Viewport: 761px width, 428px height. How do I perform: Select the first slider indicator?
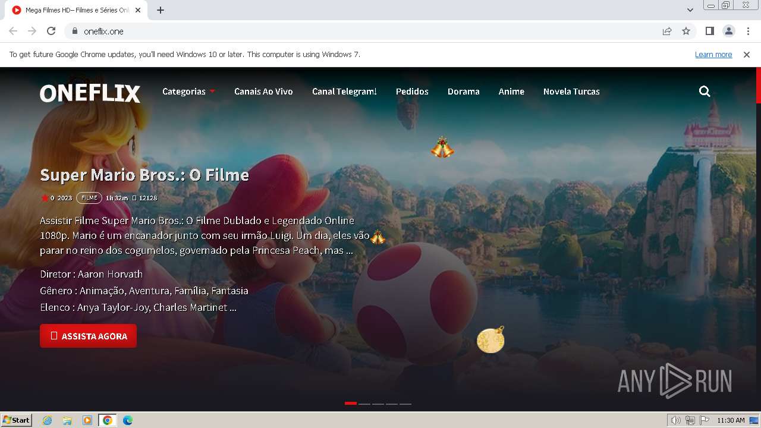[x=351, y=404]
